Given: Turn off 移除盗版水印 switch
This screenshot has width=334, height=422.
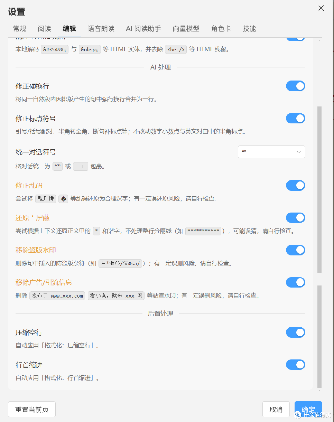Looking at the screenshot, I should pos(295,250).
